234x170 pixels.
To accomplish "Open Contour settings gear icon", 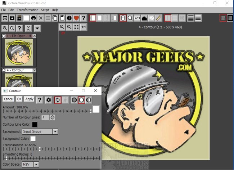I will (49, 100).
